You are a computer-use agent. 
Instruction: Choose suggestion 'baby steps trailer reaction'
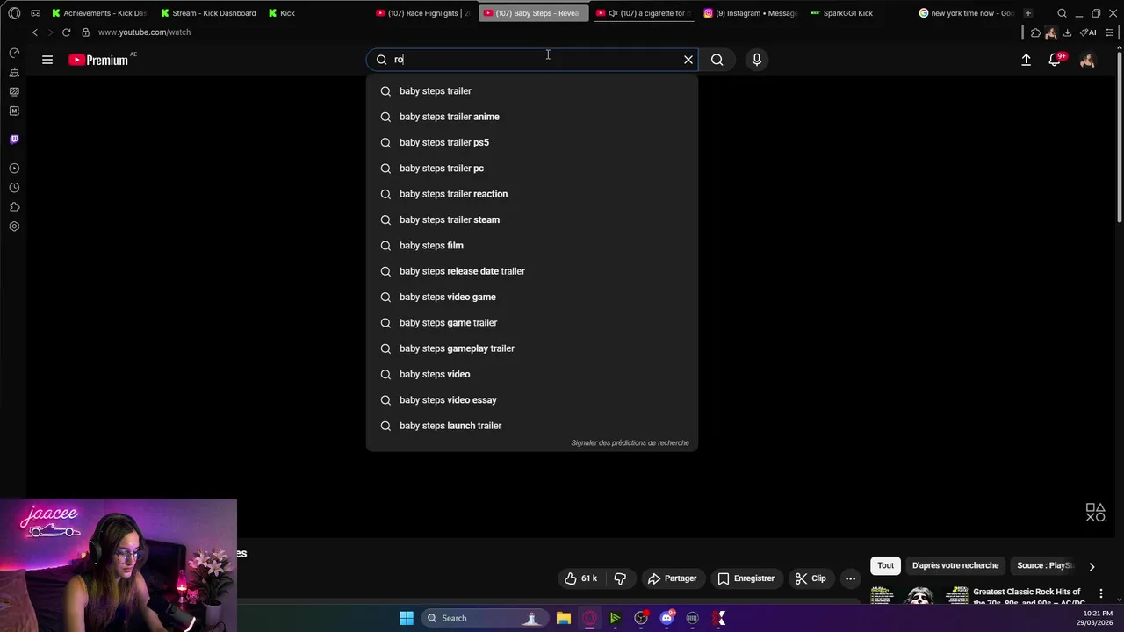point(532,194)
